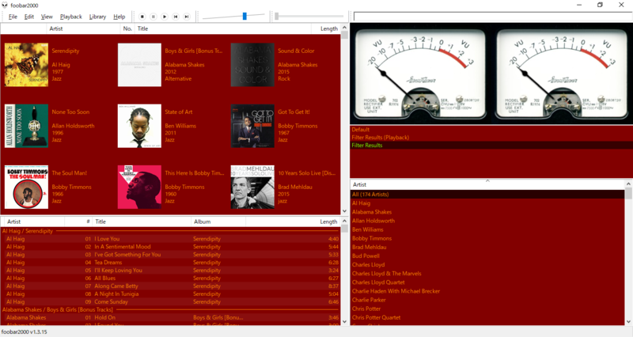Image resolution: width=633 pixels, height=337 pixels.
Task: Click the Stop playback button
Action: 142,17
